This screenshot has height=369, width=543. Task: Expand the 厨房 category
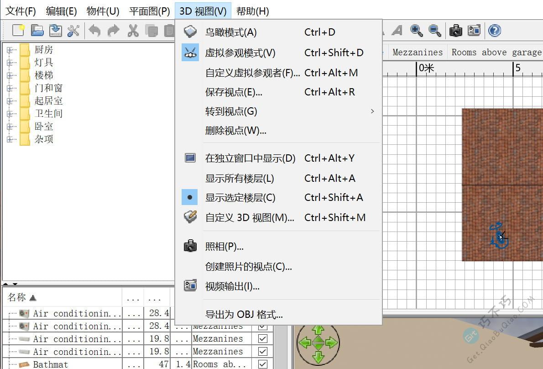tap(10, 50)
